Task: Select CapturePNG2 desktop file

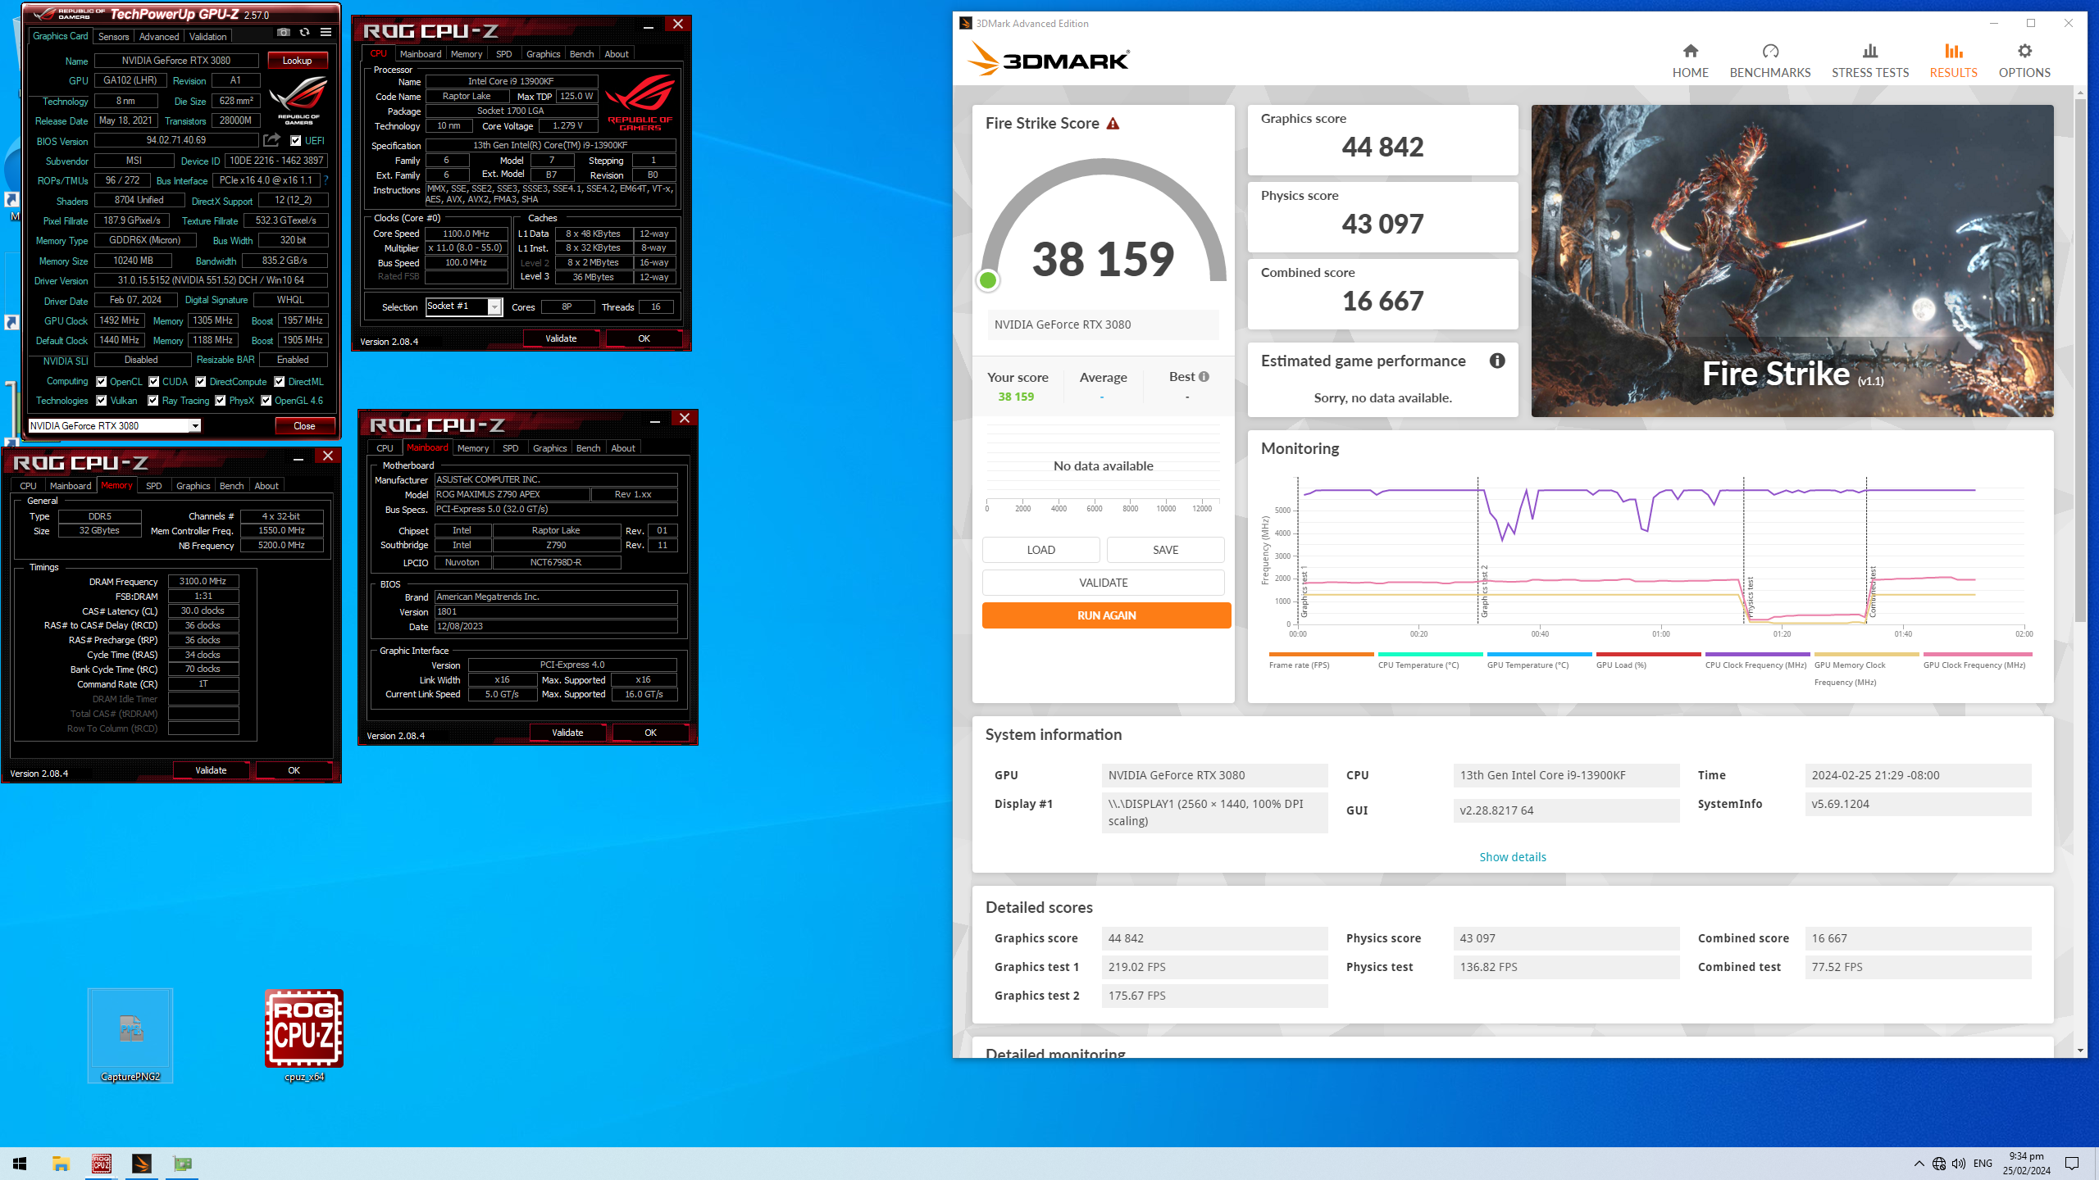Action: (x=130, y=1036)
